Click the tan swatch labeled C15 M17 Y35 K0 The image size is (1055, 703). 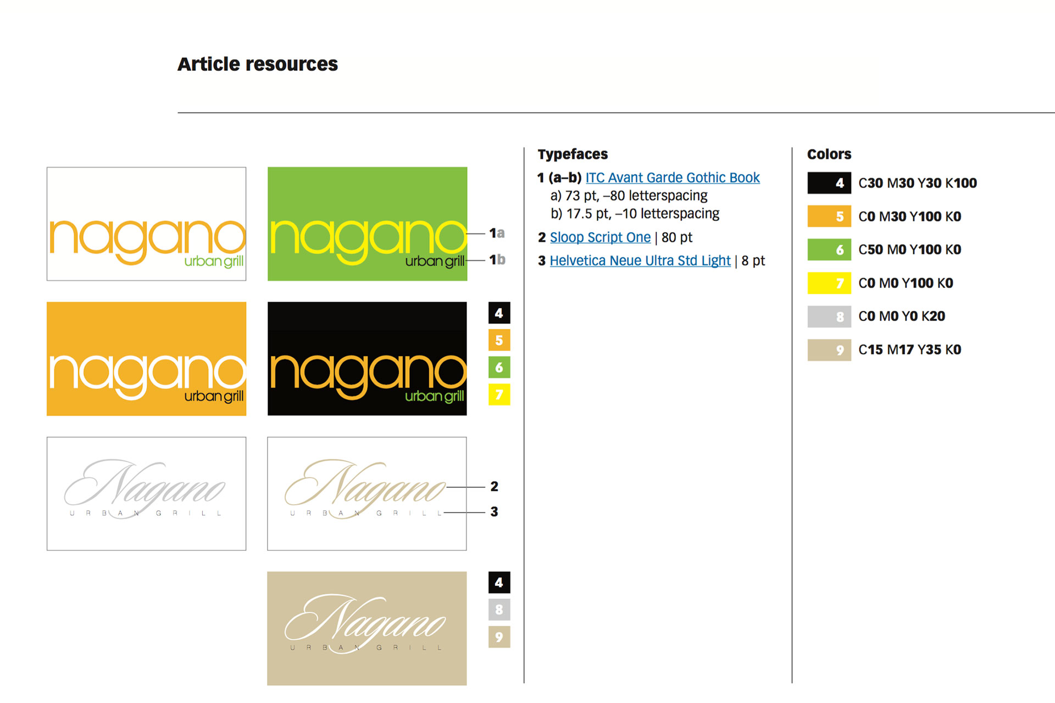point(829,350)
